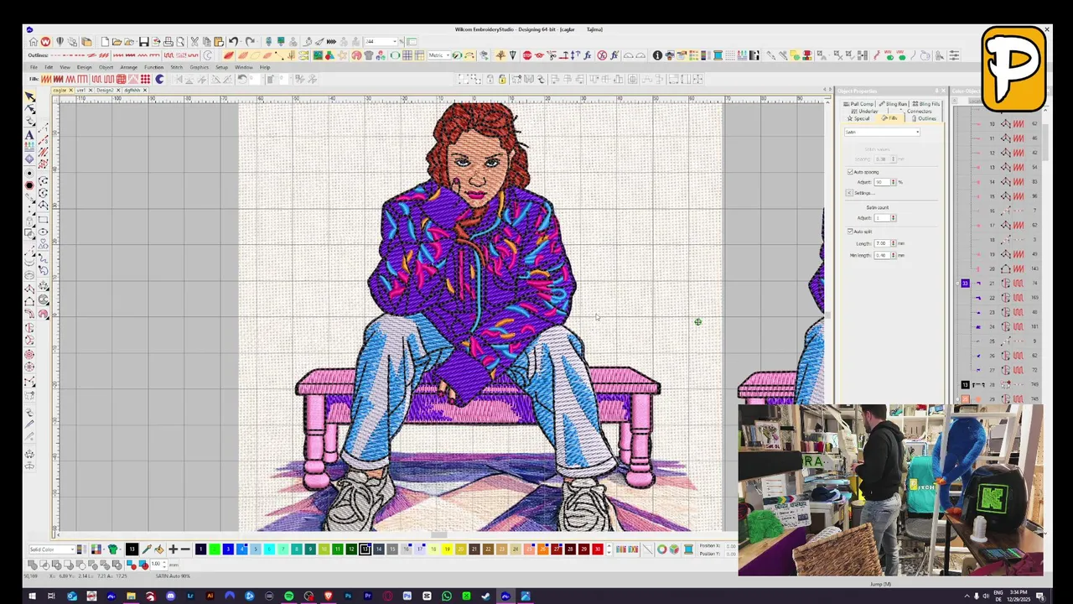Paste using the clipboard icon
The width and height of the screenshot is (1073, 604).
click(x=219, y=41)
